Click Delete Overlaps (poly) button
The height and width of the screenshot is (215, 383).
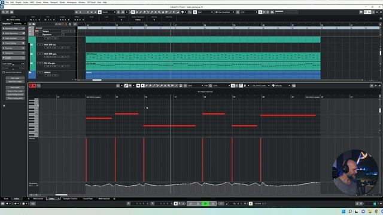coord(15,98)
